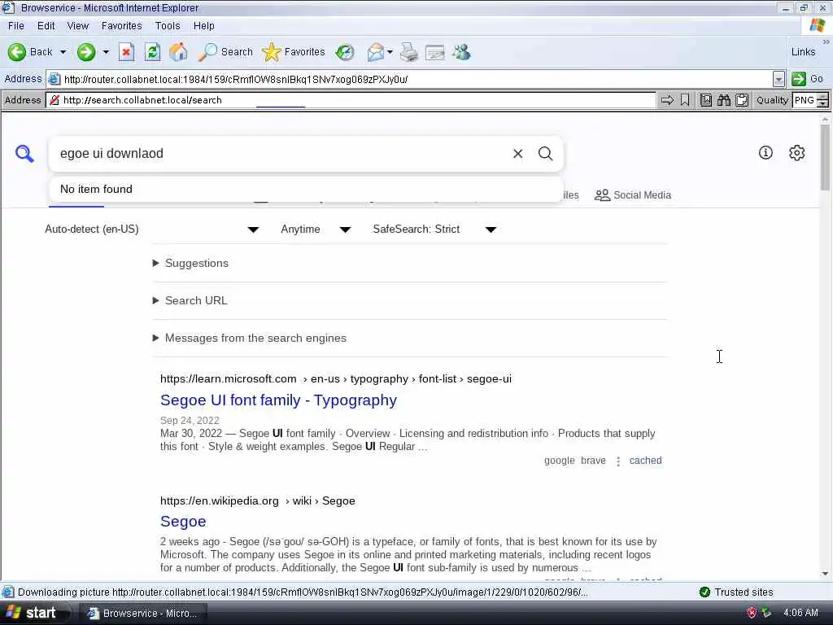Open the IE Search pane
This screenshot has height=625, width=833.
(x=225, y=51)
